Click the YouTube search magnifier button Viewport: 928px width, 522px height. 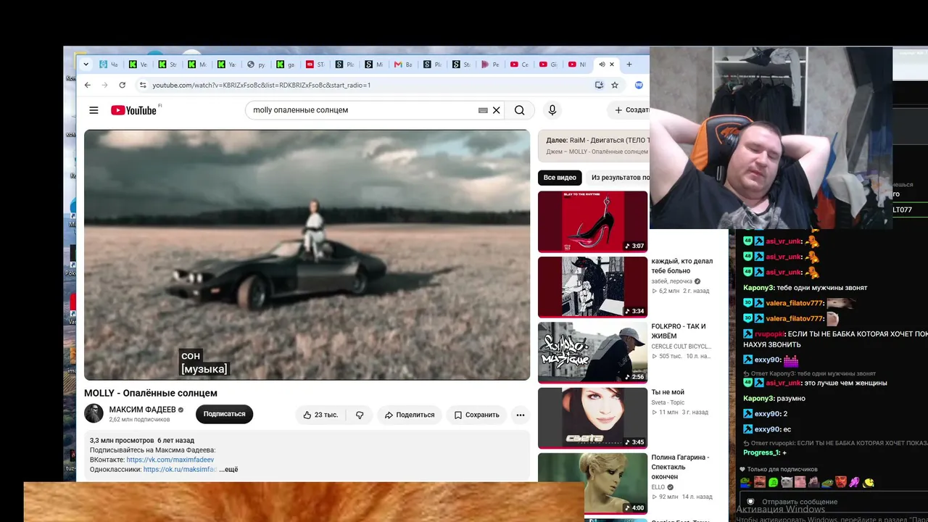coord(520,110)
